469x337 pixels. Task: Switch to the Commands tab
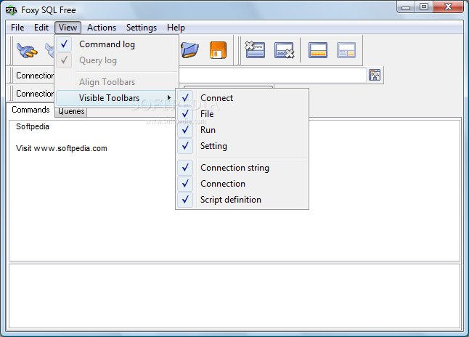[30, 110]
